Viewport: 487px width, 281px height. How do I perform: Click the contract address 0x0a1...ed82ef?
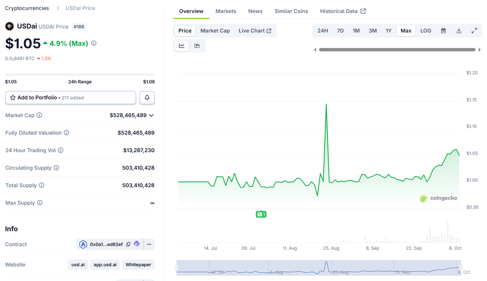(106, 245)
